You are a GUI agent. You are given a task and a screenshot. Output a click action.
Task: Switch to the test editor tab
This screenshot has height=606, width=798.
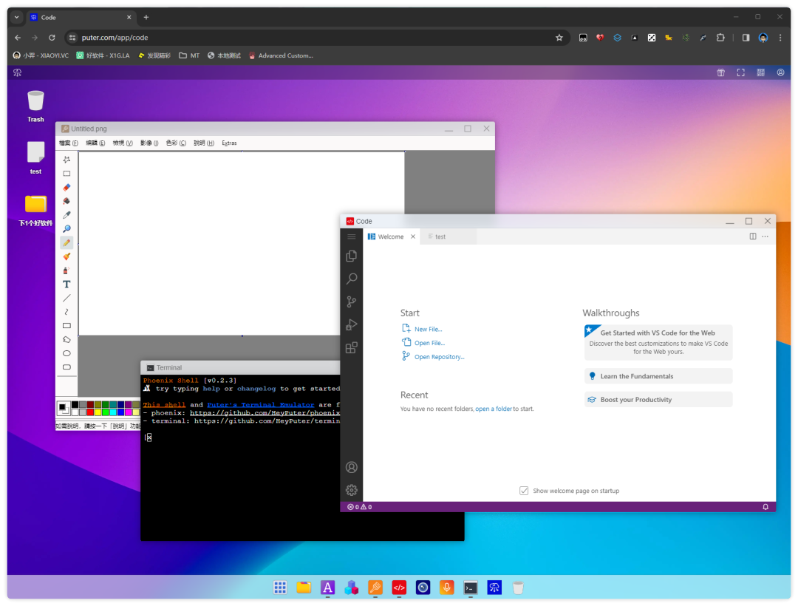(x=440, y=237)
